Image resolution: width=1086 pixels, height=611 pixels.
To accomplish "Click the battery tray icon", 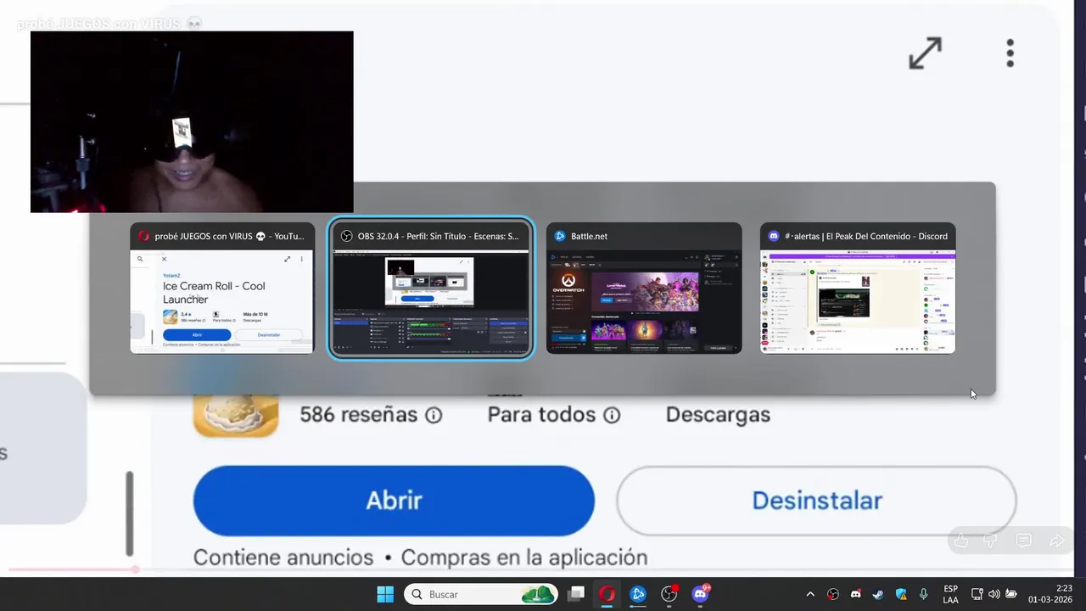I will [1010, 594].
